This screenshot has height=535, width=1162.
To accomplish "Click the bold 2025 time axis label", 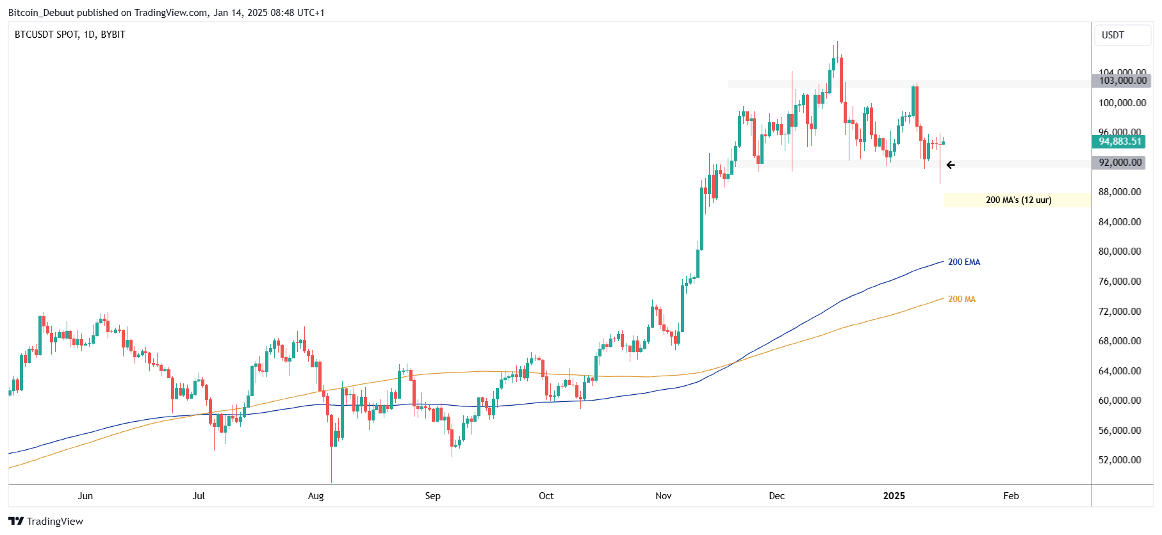I will click(x=894, y=496).
